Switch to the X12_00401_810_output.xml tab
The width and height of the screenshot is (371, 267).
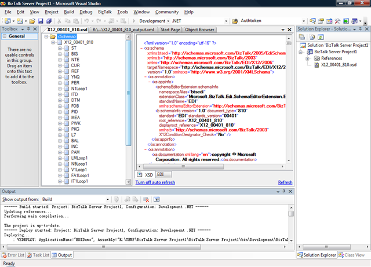coord(123,30)
